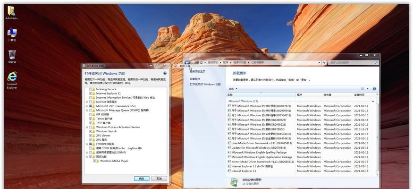Click the icon of update KB4490628

[x=229, y=120]
